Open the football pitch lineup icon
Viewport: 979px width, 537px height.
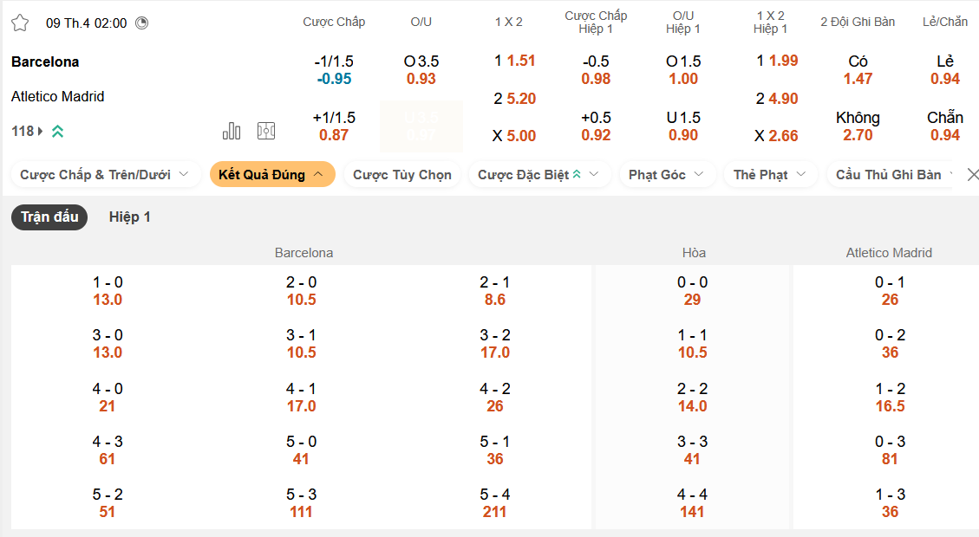[x=266, y=131]
